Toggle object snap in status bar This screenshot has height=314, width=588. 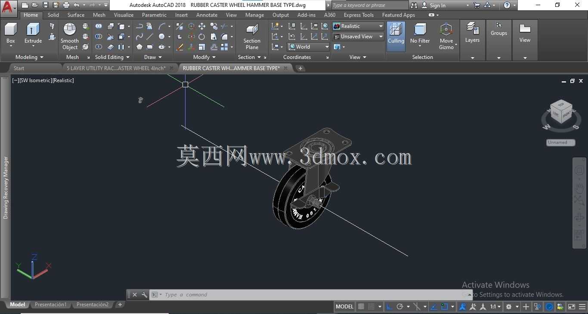[x=445, y=307]
